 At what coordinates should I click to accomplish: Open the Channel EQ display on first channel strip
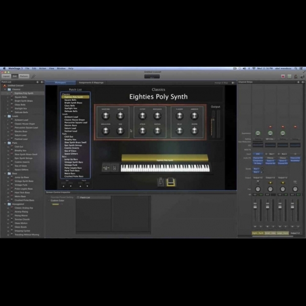point(258,145)
